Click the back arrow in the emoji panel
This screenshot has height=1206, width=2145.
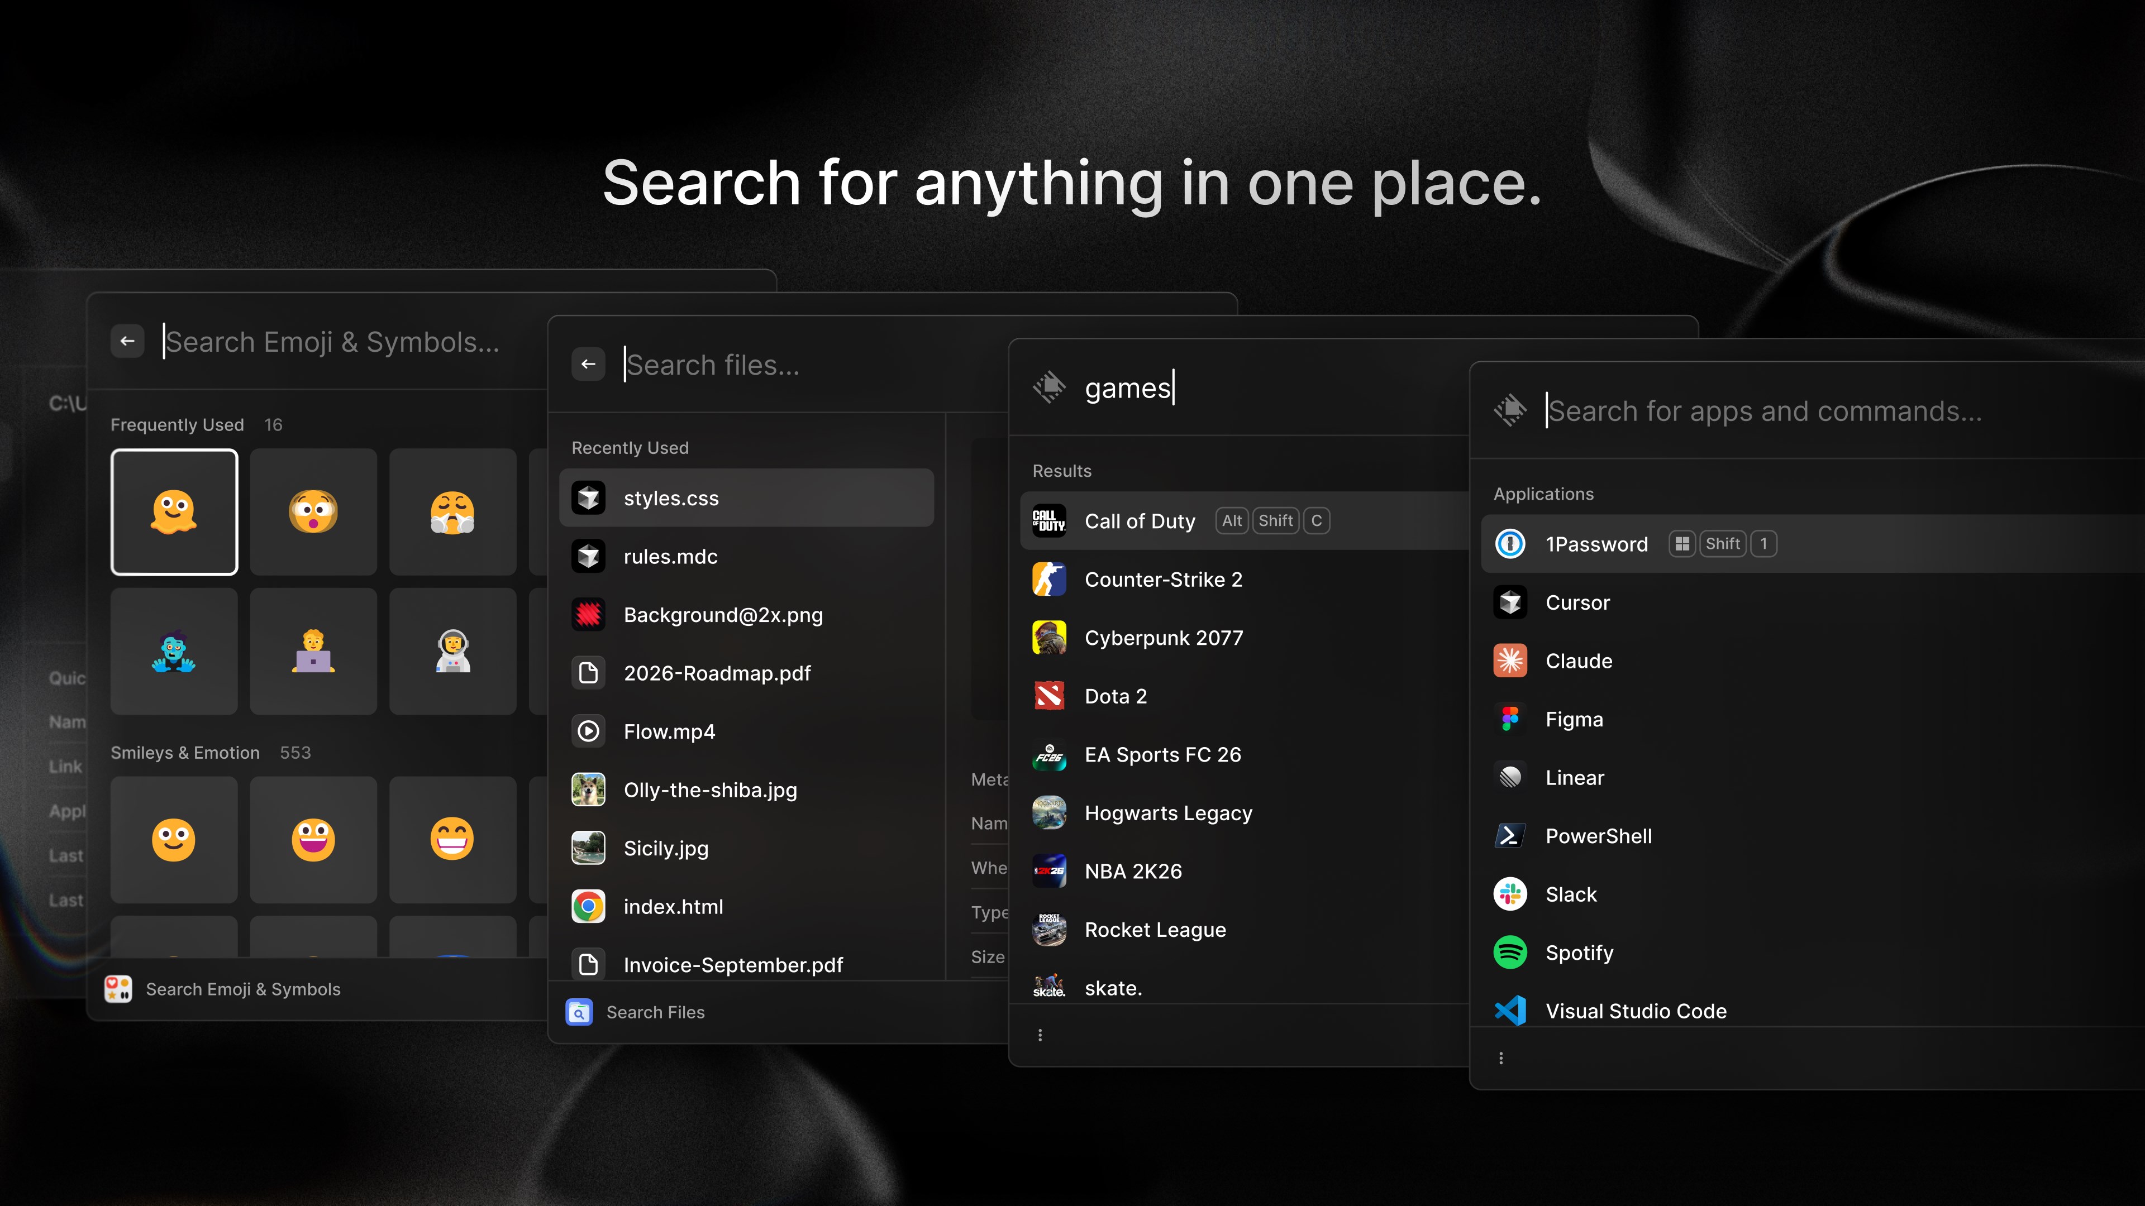(x=127, y=341)
